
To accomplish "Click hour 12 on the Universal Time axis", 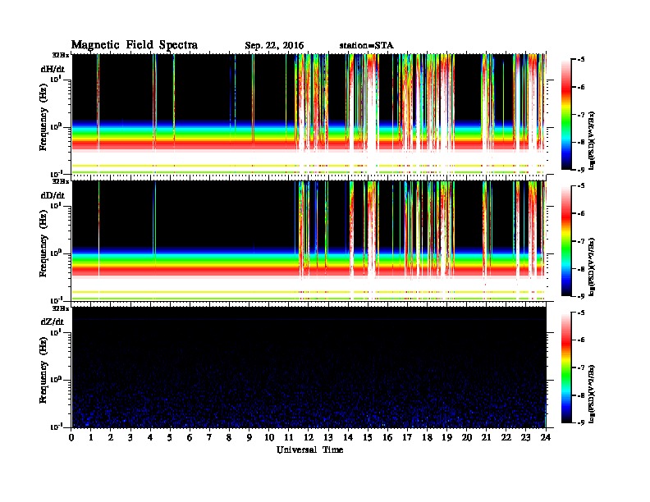I will tap(309, 438).
